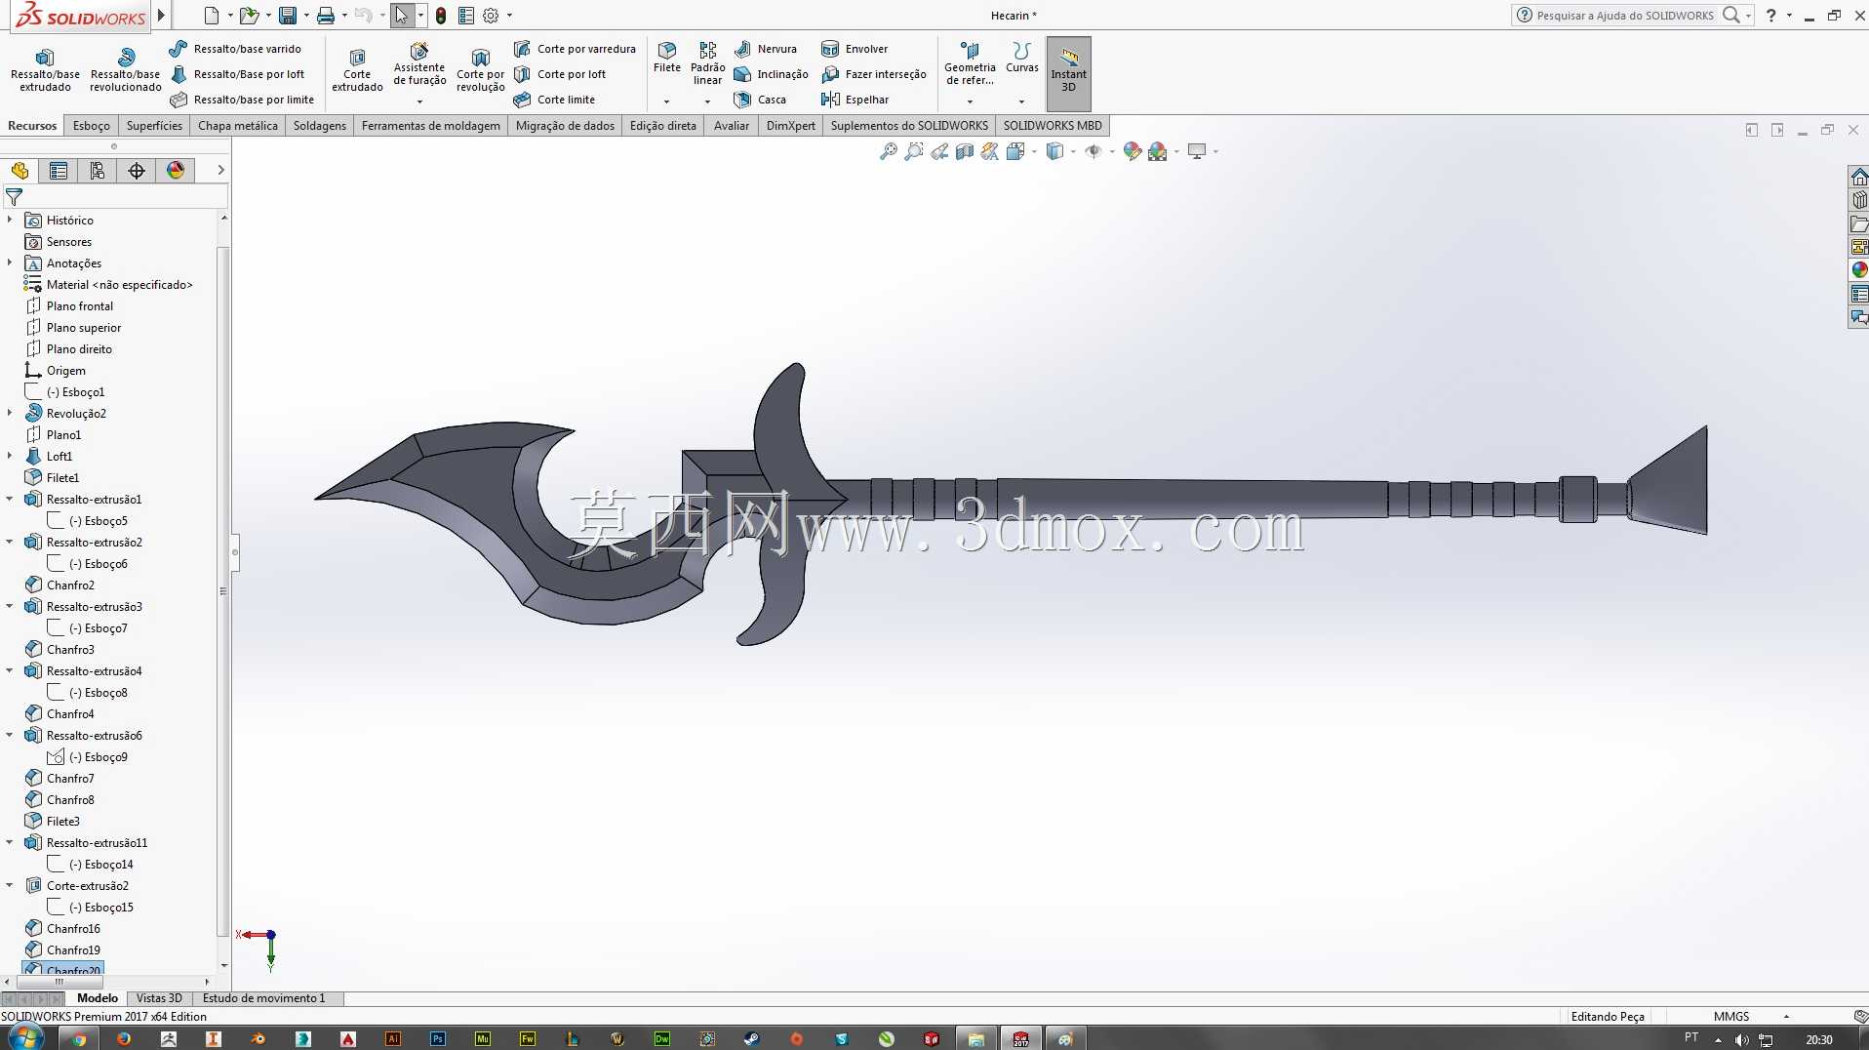Collapse the Ressalto-extrusão1 node
Screen dimensions: 1869x1050
click(10, 500)
